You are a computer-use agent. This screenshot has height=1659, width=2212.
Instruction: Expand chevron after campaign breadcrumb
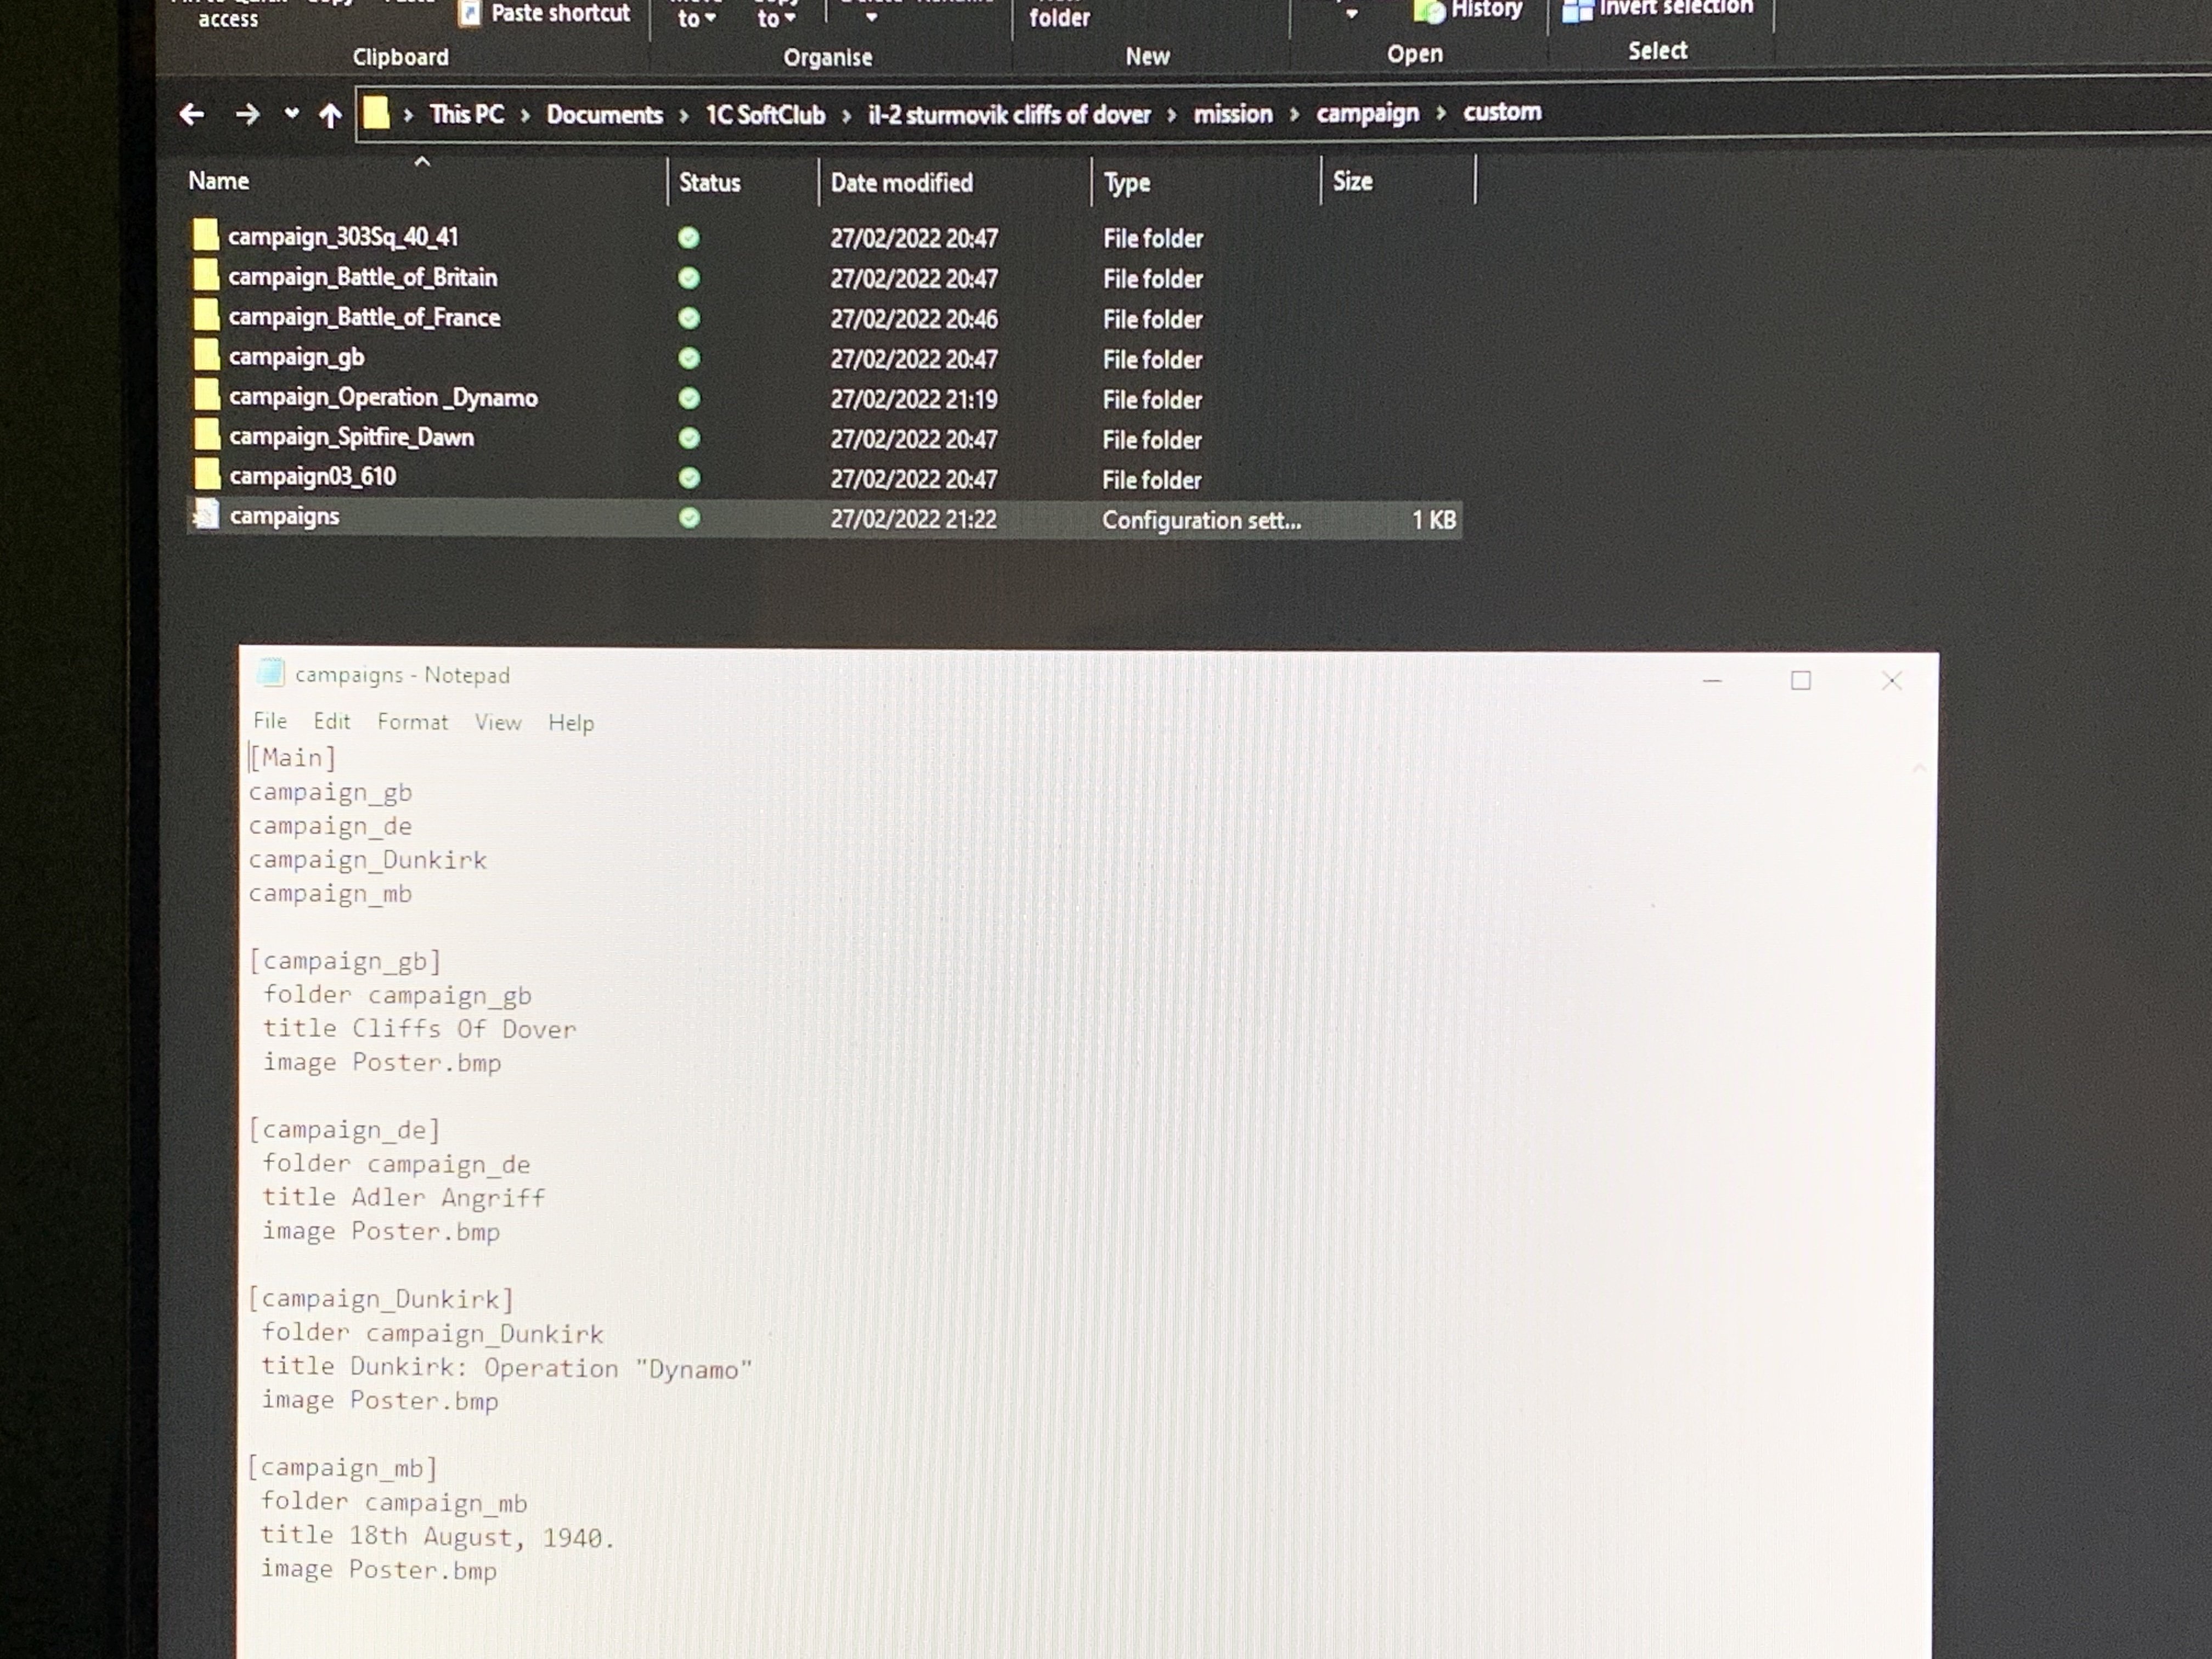(1441, 113)
